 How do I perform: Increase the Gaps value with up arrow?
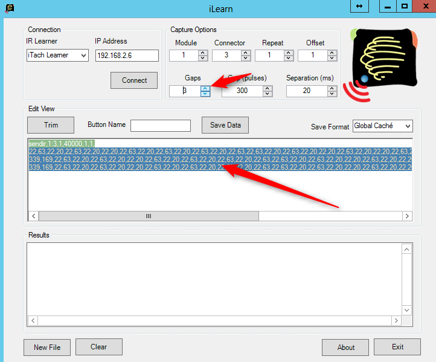point(205,88)
